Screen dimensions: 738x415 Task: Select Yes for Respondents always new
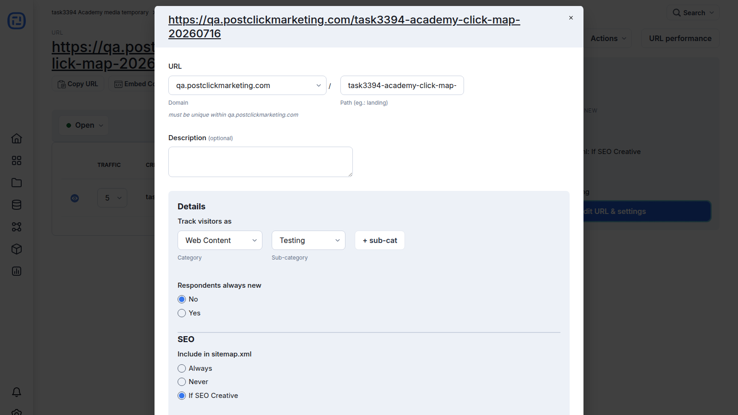coord(182,313)
